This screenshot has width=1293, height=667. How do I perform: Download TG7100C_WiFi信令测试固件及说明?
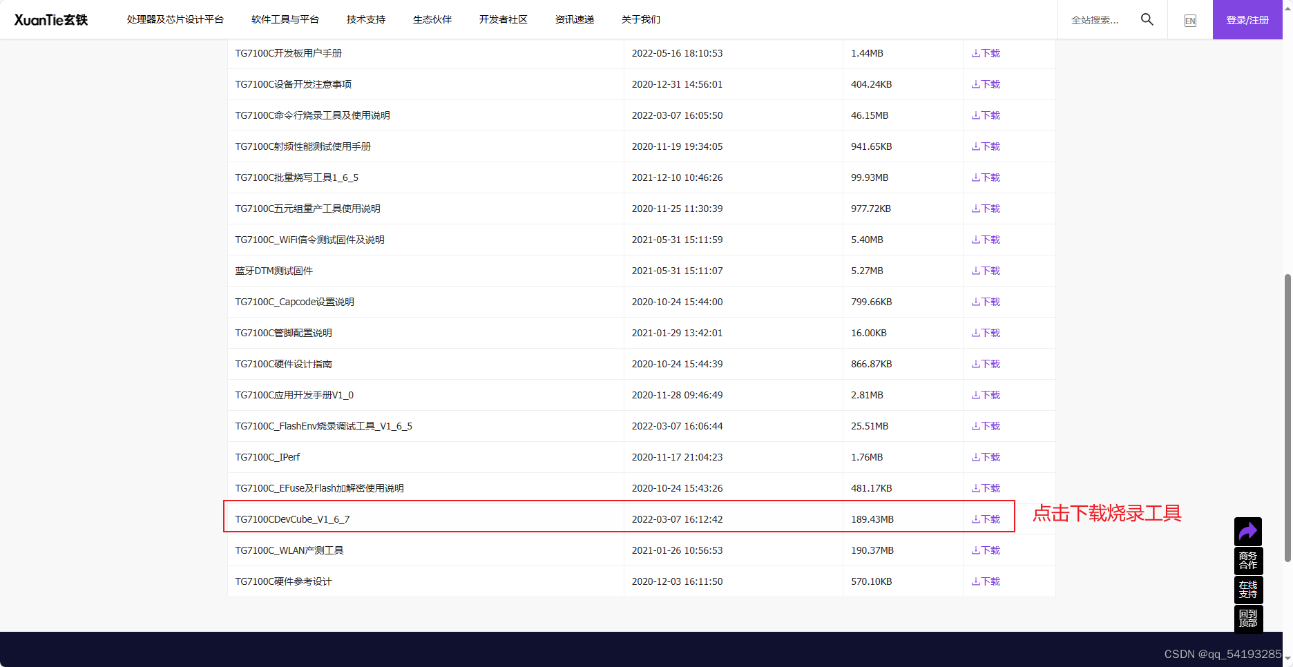986,240
